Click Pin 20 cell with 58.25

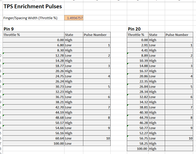[138, 143]
